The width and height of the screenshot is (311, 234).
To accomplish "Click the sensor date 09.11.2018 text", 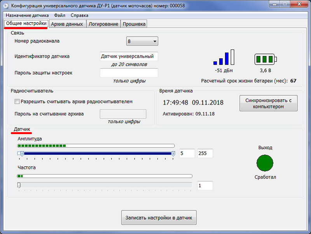I will pyautogui.click(x=208, y=103).
